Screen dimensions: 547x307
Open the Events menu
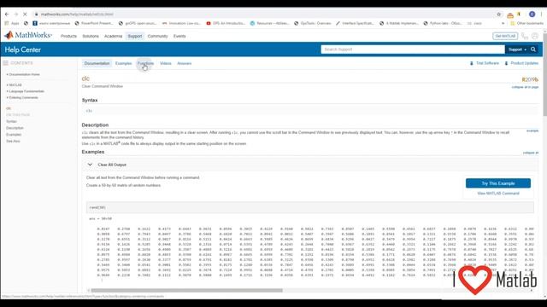[x=179, y=36]
